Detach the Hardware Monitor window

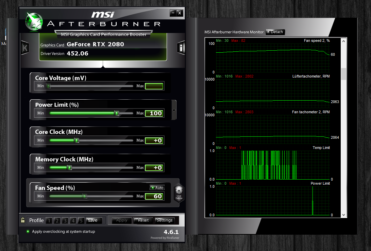pyautogui.click(x=275, y=32)
